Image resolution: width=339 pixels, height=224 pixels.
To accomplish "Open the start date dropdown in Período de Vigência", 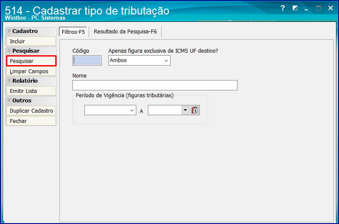I will pos(132,110).
